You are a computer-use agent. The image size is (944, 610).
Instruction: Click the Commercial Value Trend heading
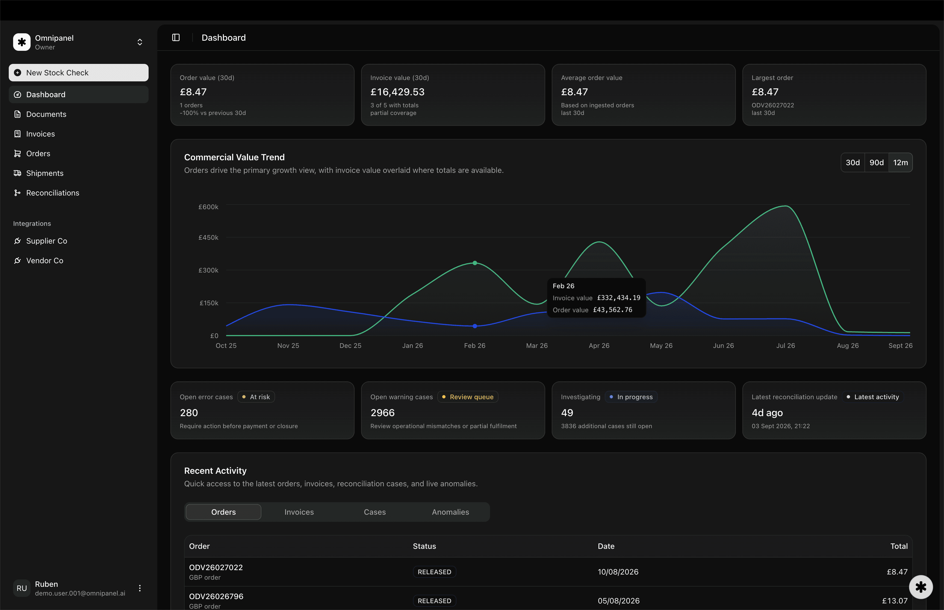[x=234, y=157]
